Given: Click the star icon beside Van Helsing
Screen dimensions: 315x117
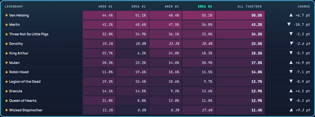Looking at the screenshot, I should [x=7, y=15].
